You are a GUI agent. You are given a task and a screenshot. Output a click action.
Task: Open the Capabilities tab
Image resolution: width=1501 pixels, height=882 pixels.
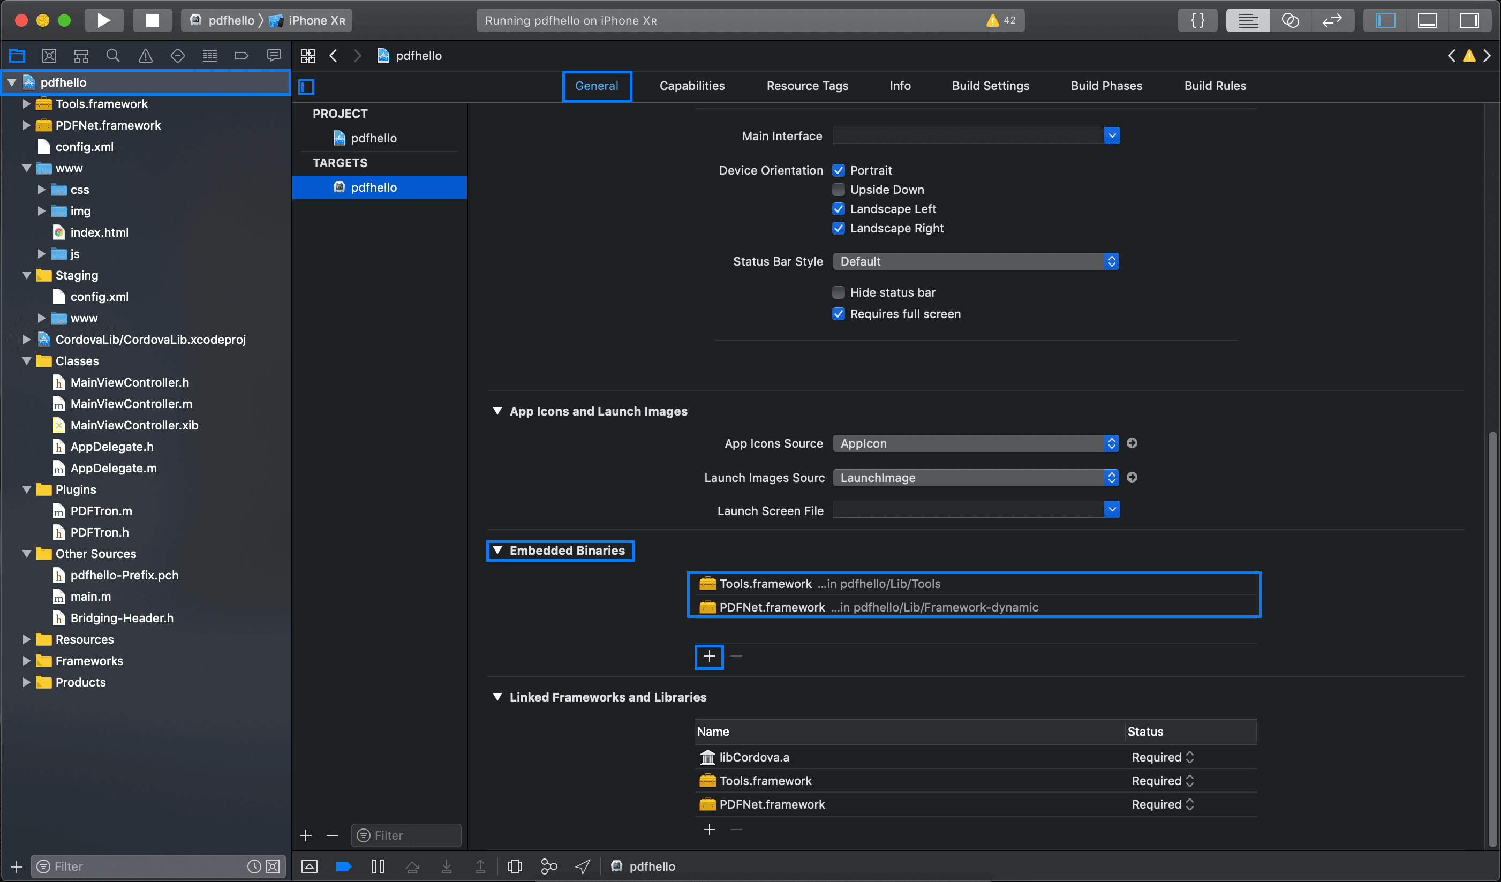click(691, 86)
